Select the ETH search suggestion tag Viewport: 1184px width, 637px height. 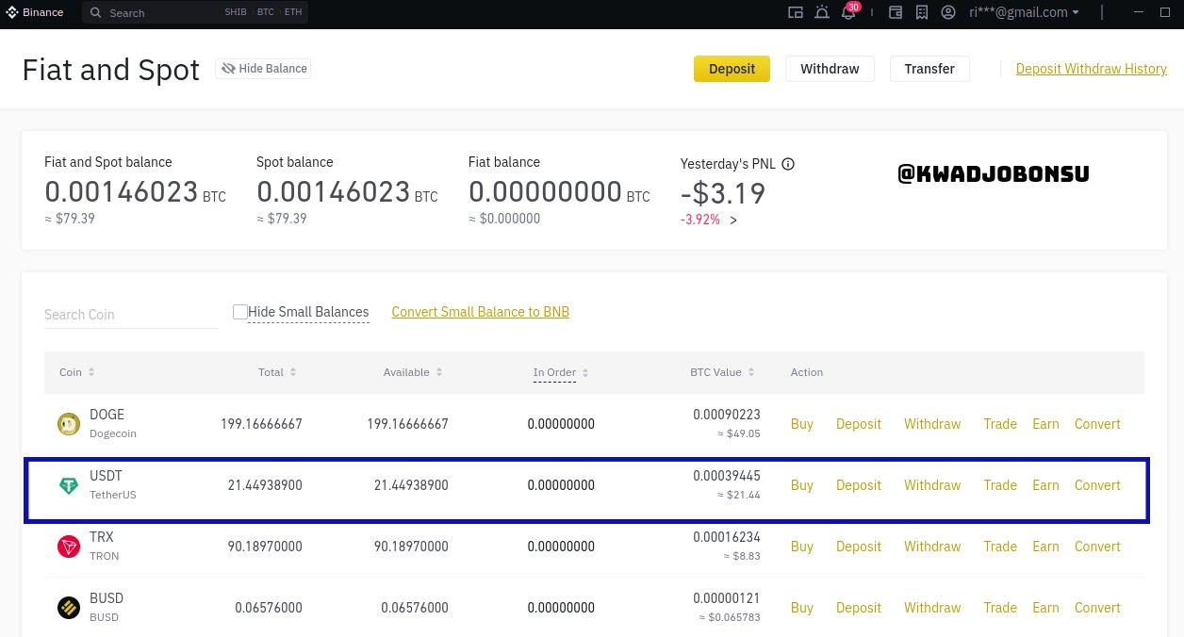coord(293,13)
